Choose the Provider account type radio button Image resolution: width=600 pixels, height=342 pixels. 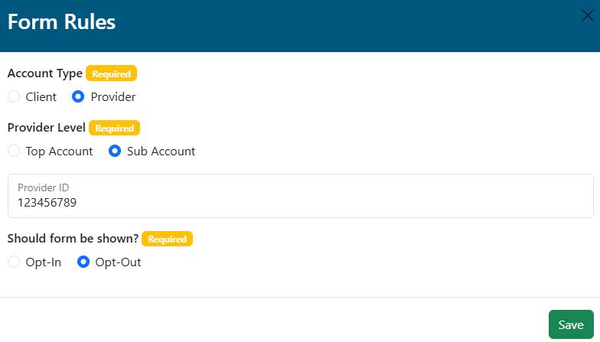click(x=78, y=97)
